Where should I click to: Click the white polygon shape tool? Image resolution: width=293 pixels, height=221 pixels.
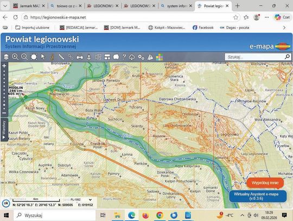116,57
